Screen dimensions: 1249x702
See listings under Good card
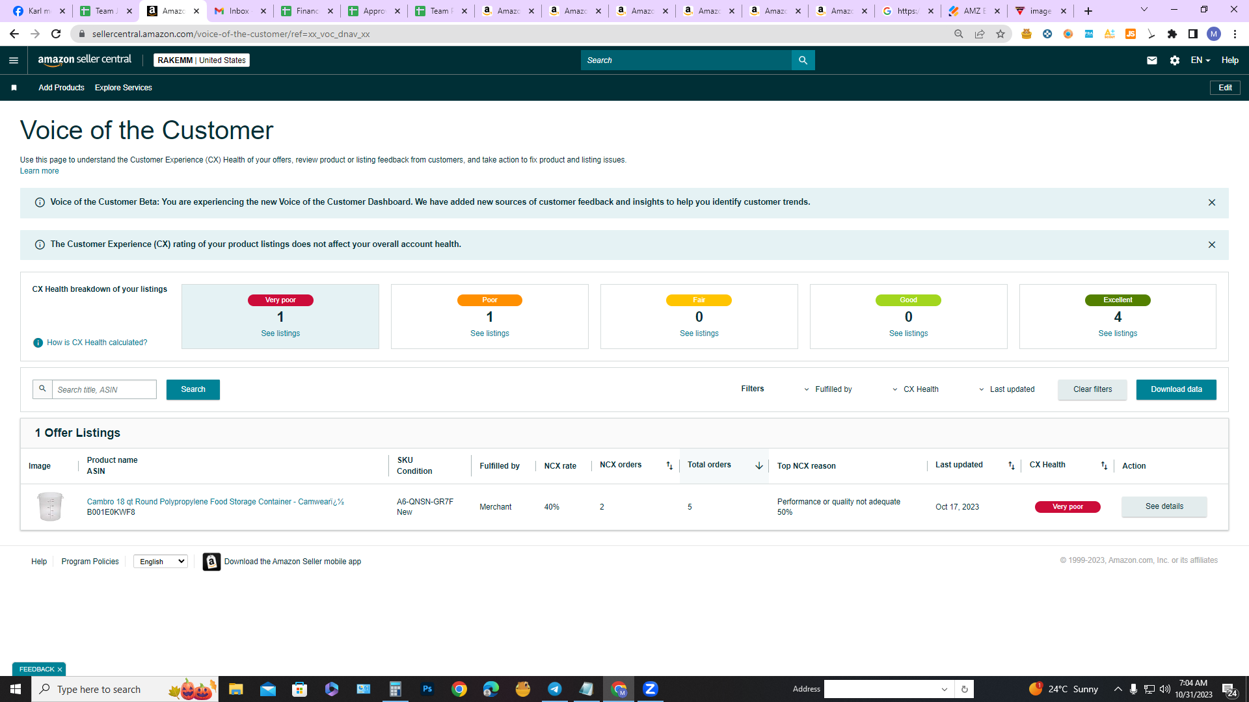[909, 333]
